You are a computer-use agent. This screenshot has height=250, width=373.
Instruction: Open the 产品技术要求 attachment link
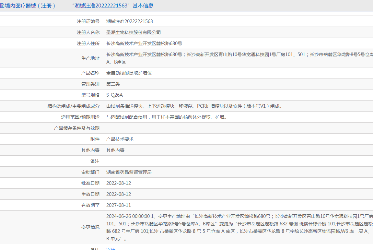pos(120,139)
